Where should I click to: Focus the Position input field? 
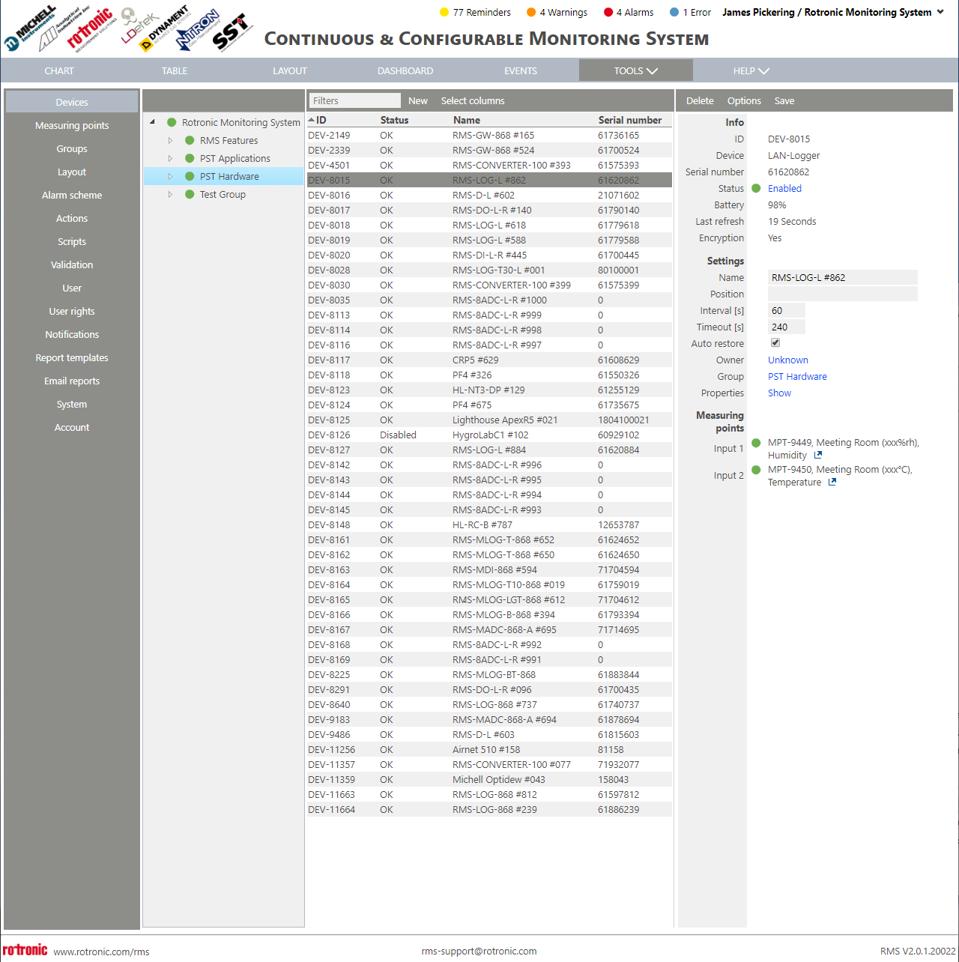coord(843,294)
